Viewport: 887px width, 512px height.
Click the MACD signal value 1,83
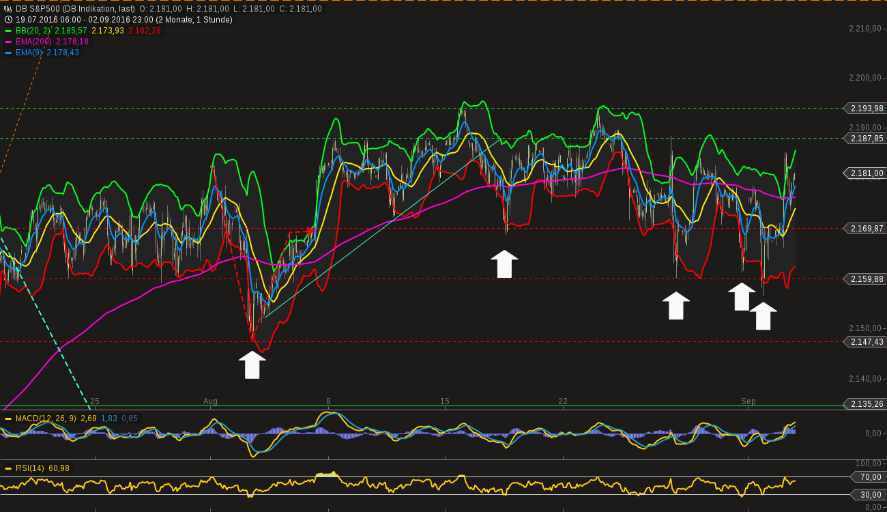coord(109,418)
